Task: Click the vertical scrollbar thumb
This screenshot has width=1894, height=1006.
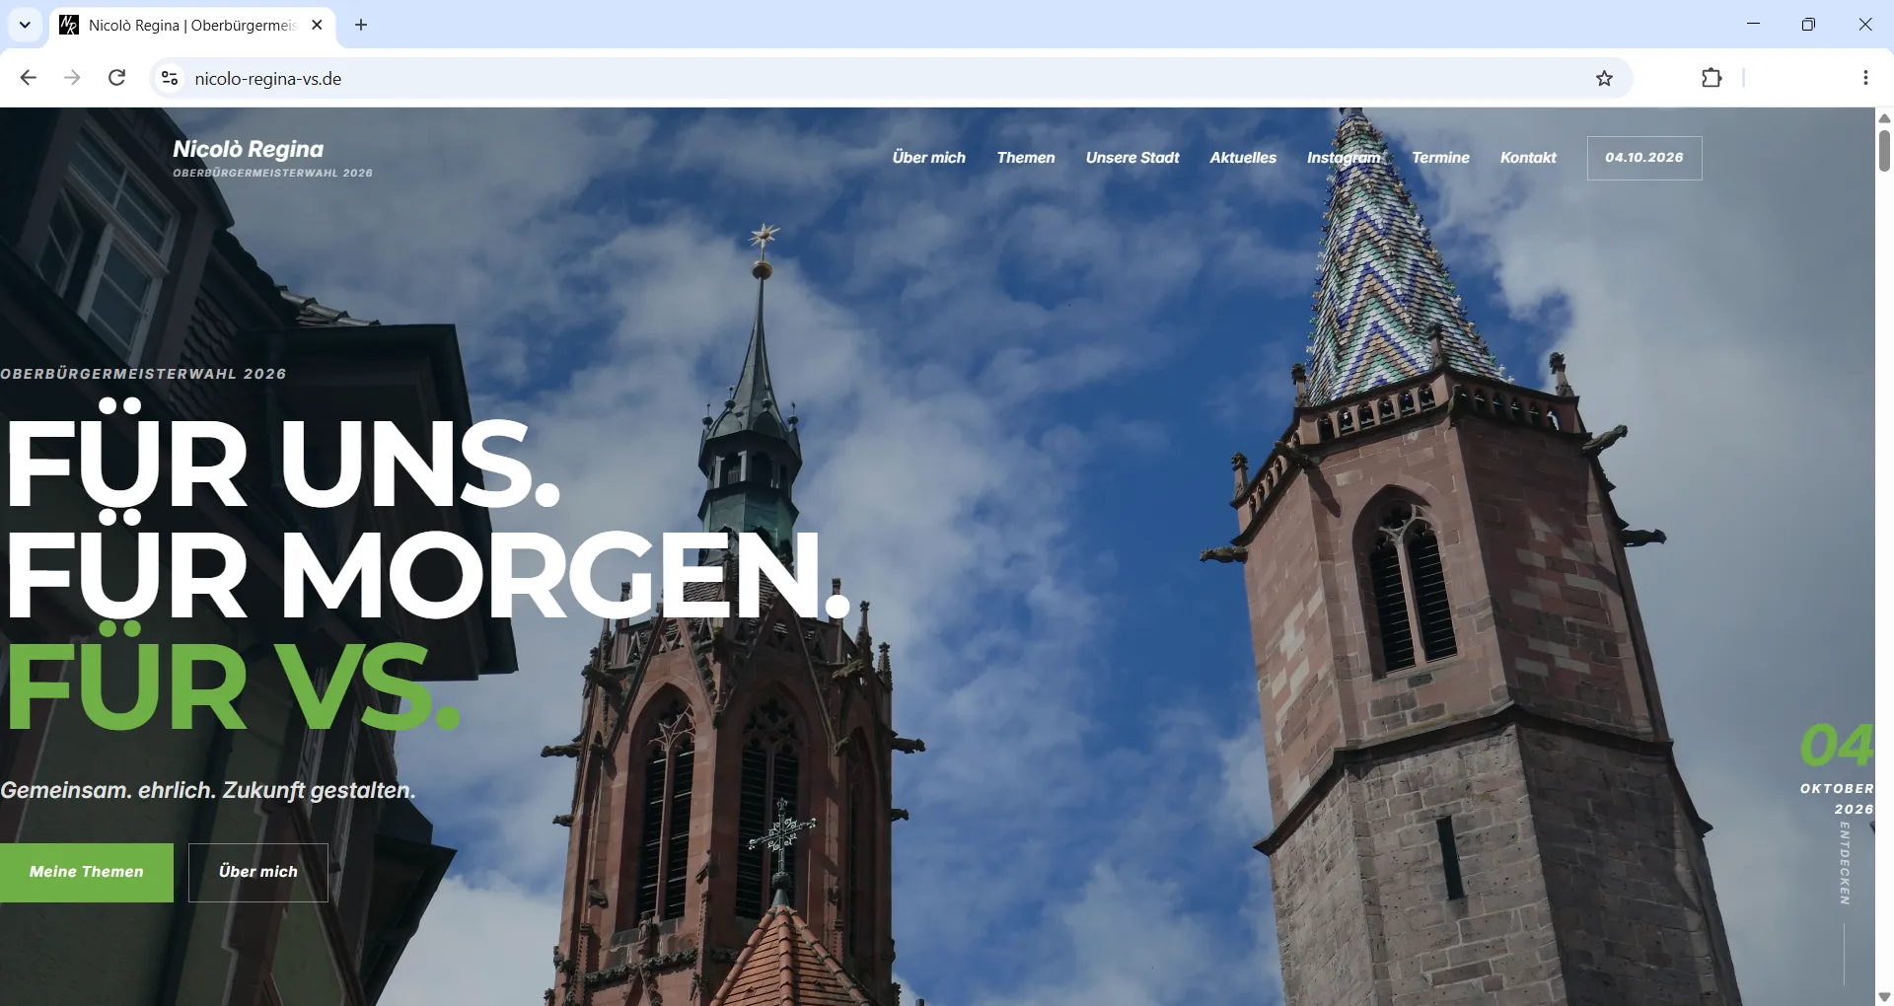Action: 1884,151
